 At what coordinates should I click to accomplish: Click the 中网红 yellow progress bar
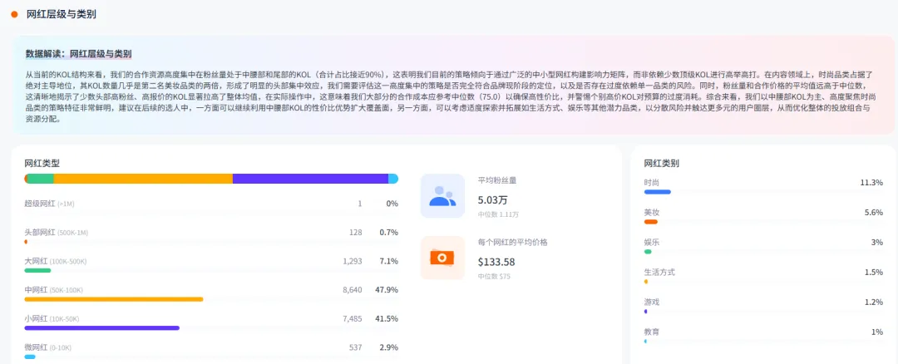[x=114, y=299]
